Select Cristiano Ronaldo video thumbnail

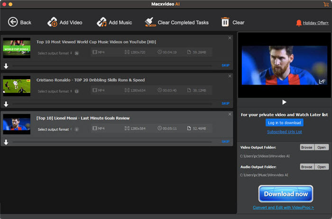pyautogui.click(x=17, y=86)
